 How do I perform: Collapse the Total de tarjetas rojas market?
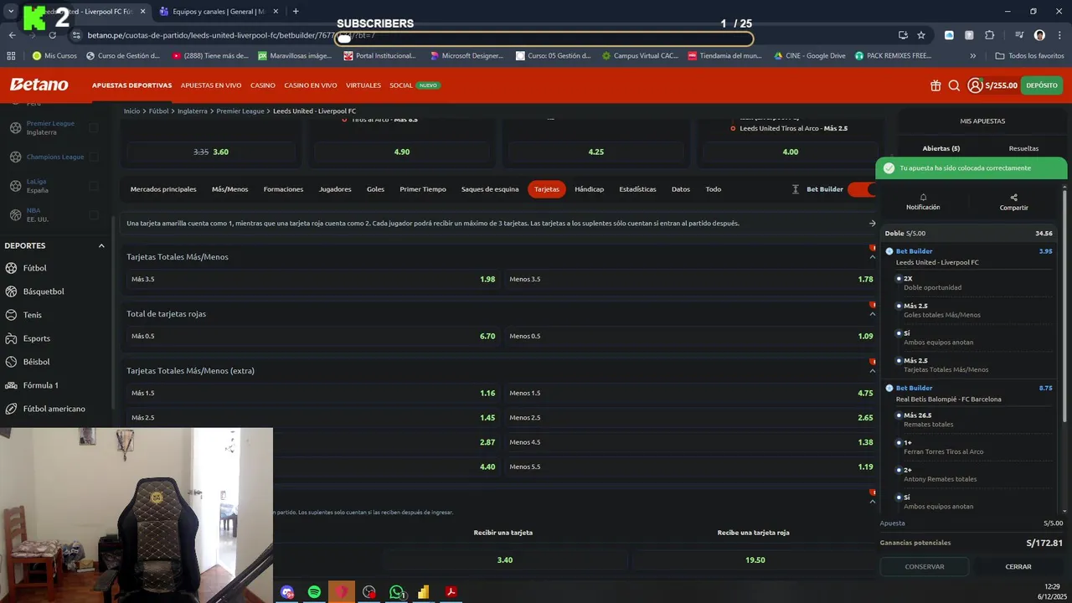[872, 314]
